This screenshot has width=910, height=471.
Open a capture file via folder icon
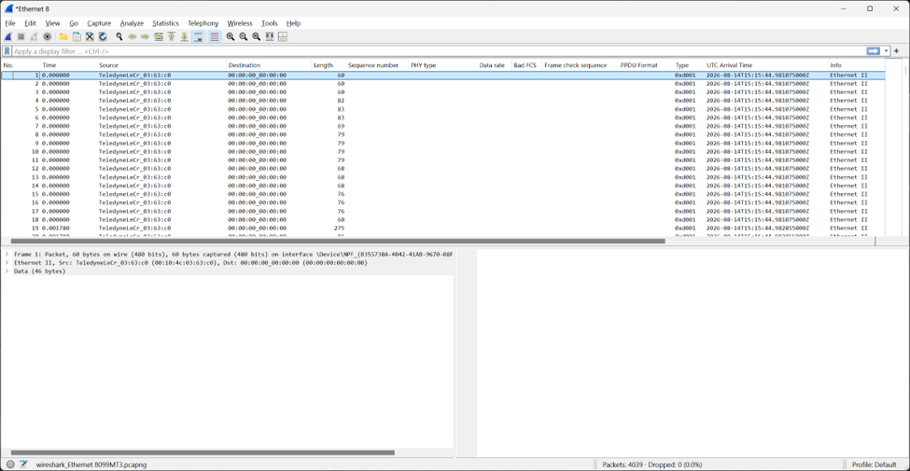click(x=63, y=36)
